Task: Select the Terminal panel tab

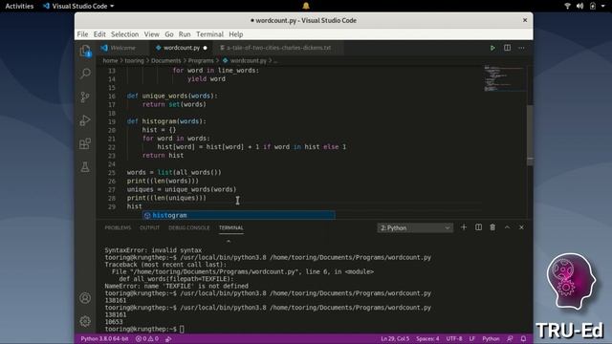Action: [230, 227]
